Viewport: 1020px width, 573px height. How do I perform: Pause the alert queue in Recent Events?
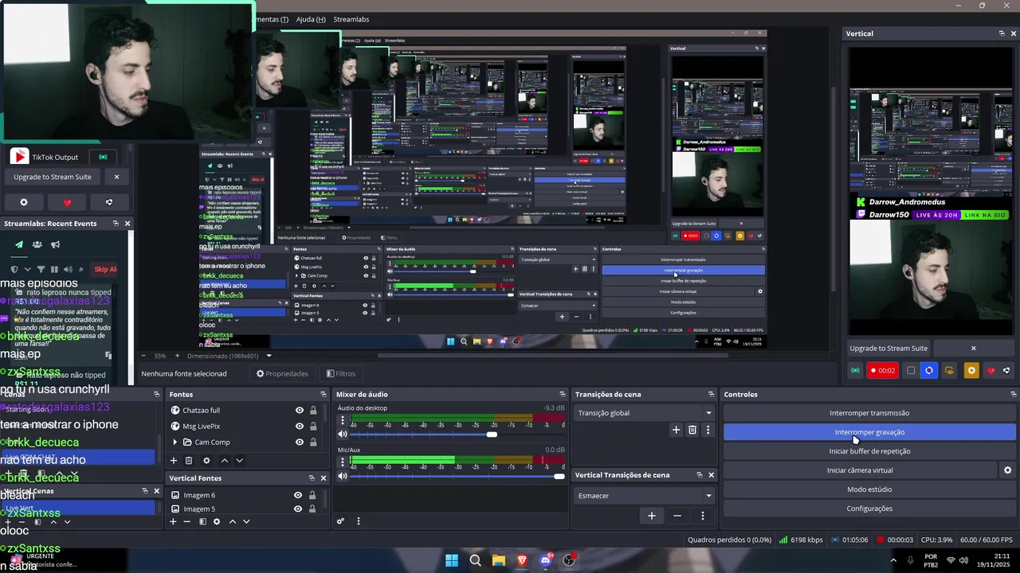[54, 269]
